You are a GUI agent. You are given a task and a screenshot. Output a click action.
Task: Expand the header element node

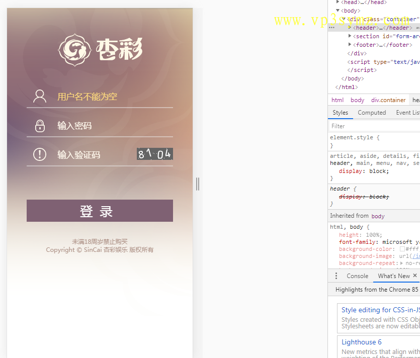[350, 28]
